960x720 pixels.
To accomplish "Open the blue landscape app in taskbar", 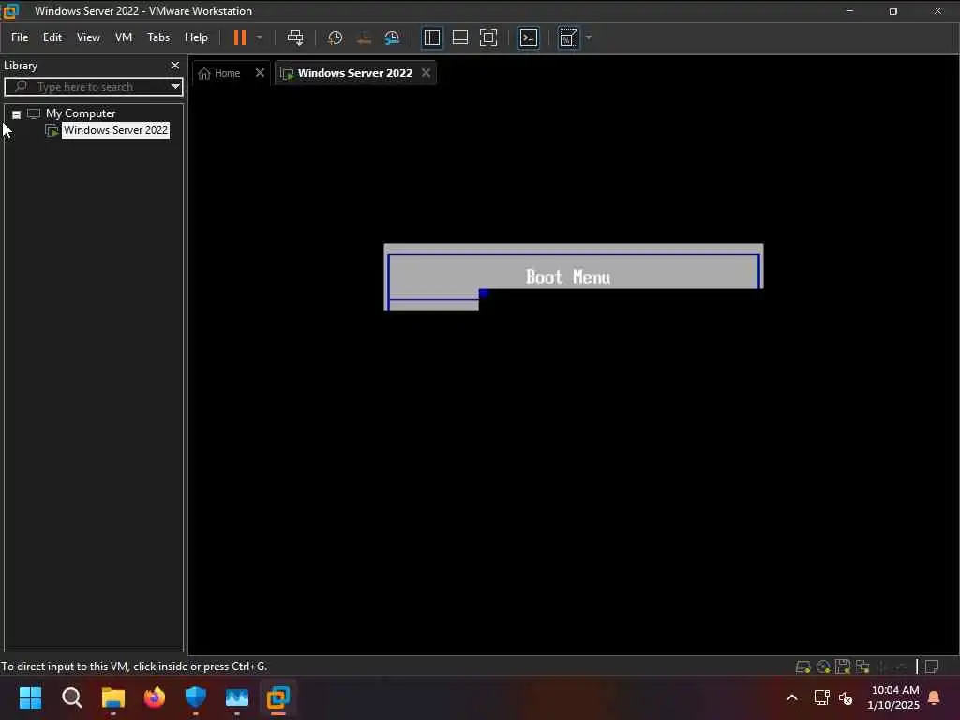I will tap(237, 697).
